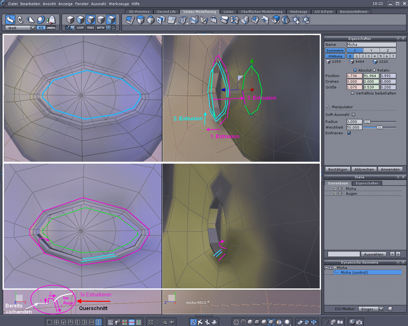Hide the Augen object via eye icon
The width and height of the screenshot is (408, 326).
(x=340, y=194)
